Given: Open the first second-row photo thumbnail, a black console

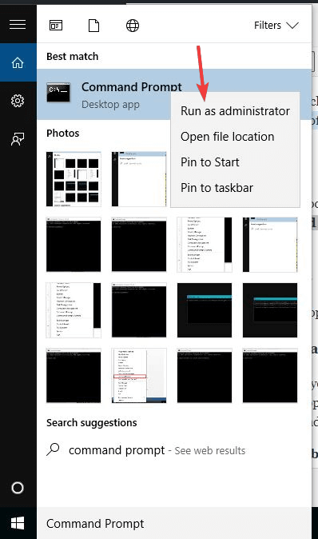Looking at the screenshot, I should 74,245.
